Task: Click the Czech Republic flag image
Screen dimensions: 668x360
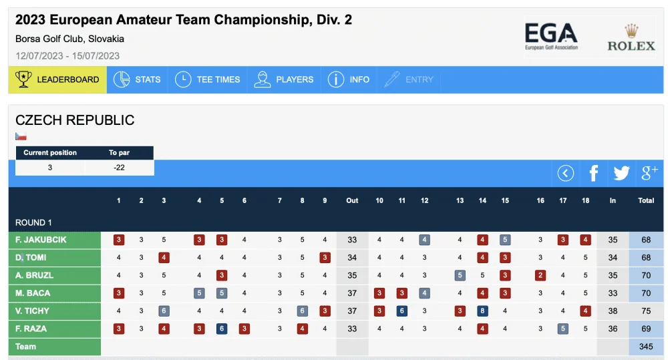Action: (21, 136)
